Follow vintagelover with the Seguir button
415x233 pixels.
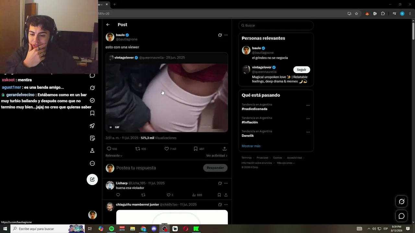click(x=302, y=70)
